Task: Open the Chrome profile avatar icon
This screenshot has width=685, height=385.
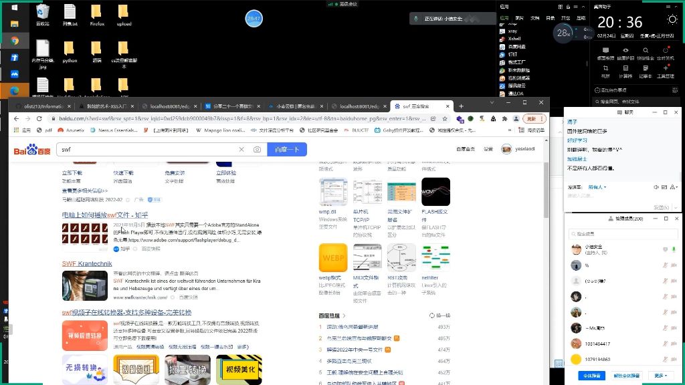Action: pyautogui.click(x=516, y=119)
